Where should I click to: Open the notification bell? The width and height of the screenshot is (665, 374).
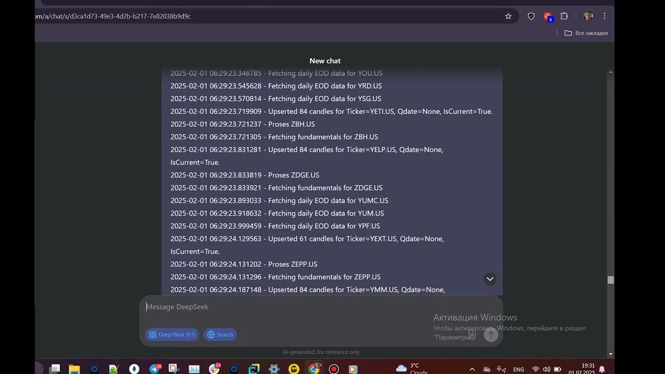pyautogui.click(x=602, y=369)
